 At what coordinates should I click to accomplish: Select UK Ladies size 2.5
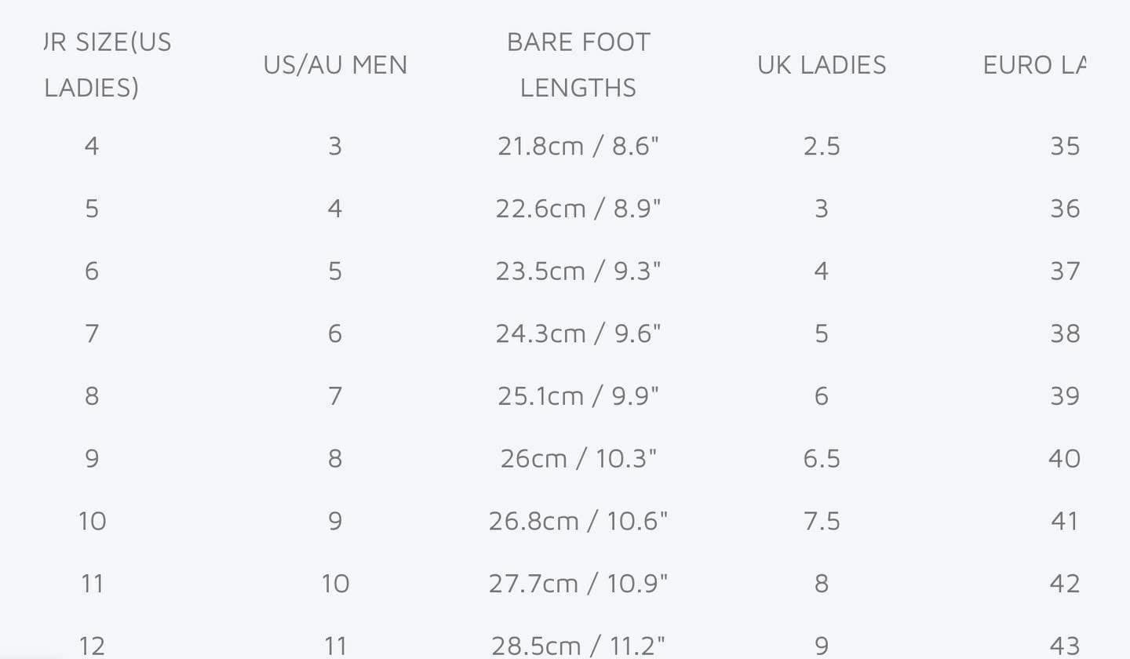point(822,146)
